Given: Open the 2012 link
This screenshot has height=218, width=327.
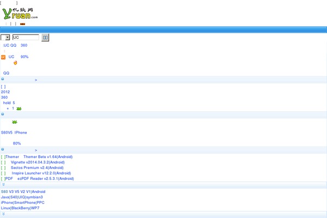Looking at the screenshot, I should coord(5,92).
